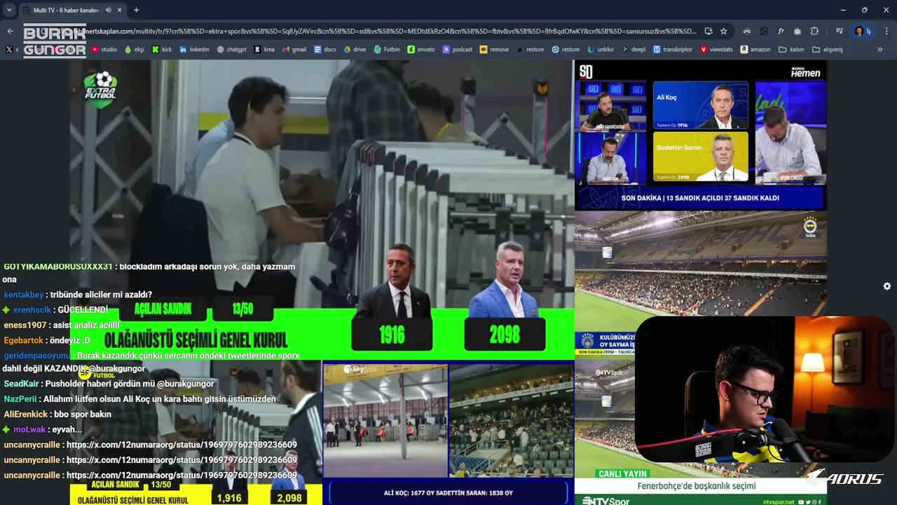Open the Extensions puzzle-piece menu
This screenshot has height=505, width=897.
(814, 31)
